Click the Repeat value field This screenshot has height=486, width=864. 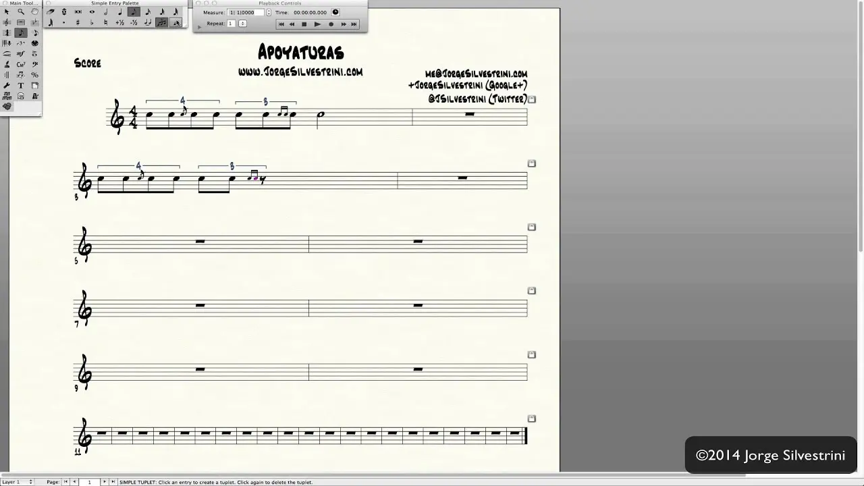231,24
